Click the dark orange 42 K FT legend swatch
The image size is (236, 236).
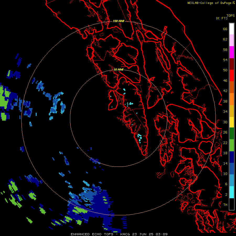click(x=232, y=87)
